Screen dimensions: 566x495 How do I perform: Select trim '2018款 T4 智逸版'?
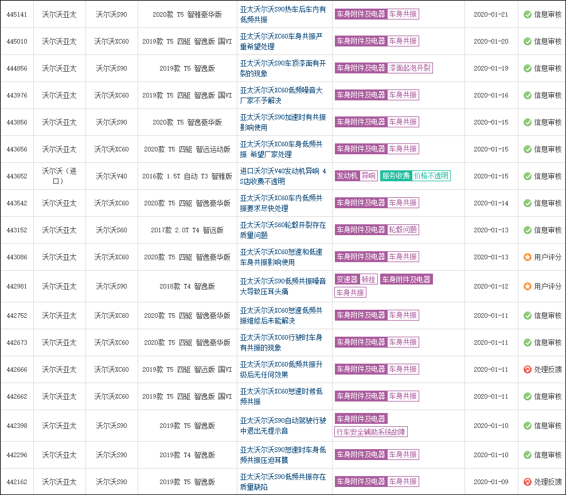[x=188, y=286]
